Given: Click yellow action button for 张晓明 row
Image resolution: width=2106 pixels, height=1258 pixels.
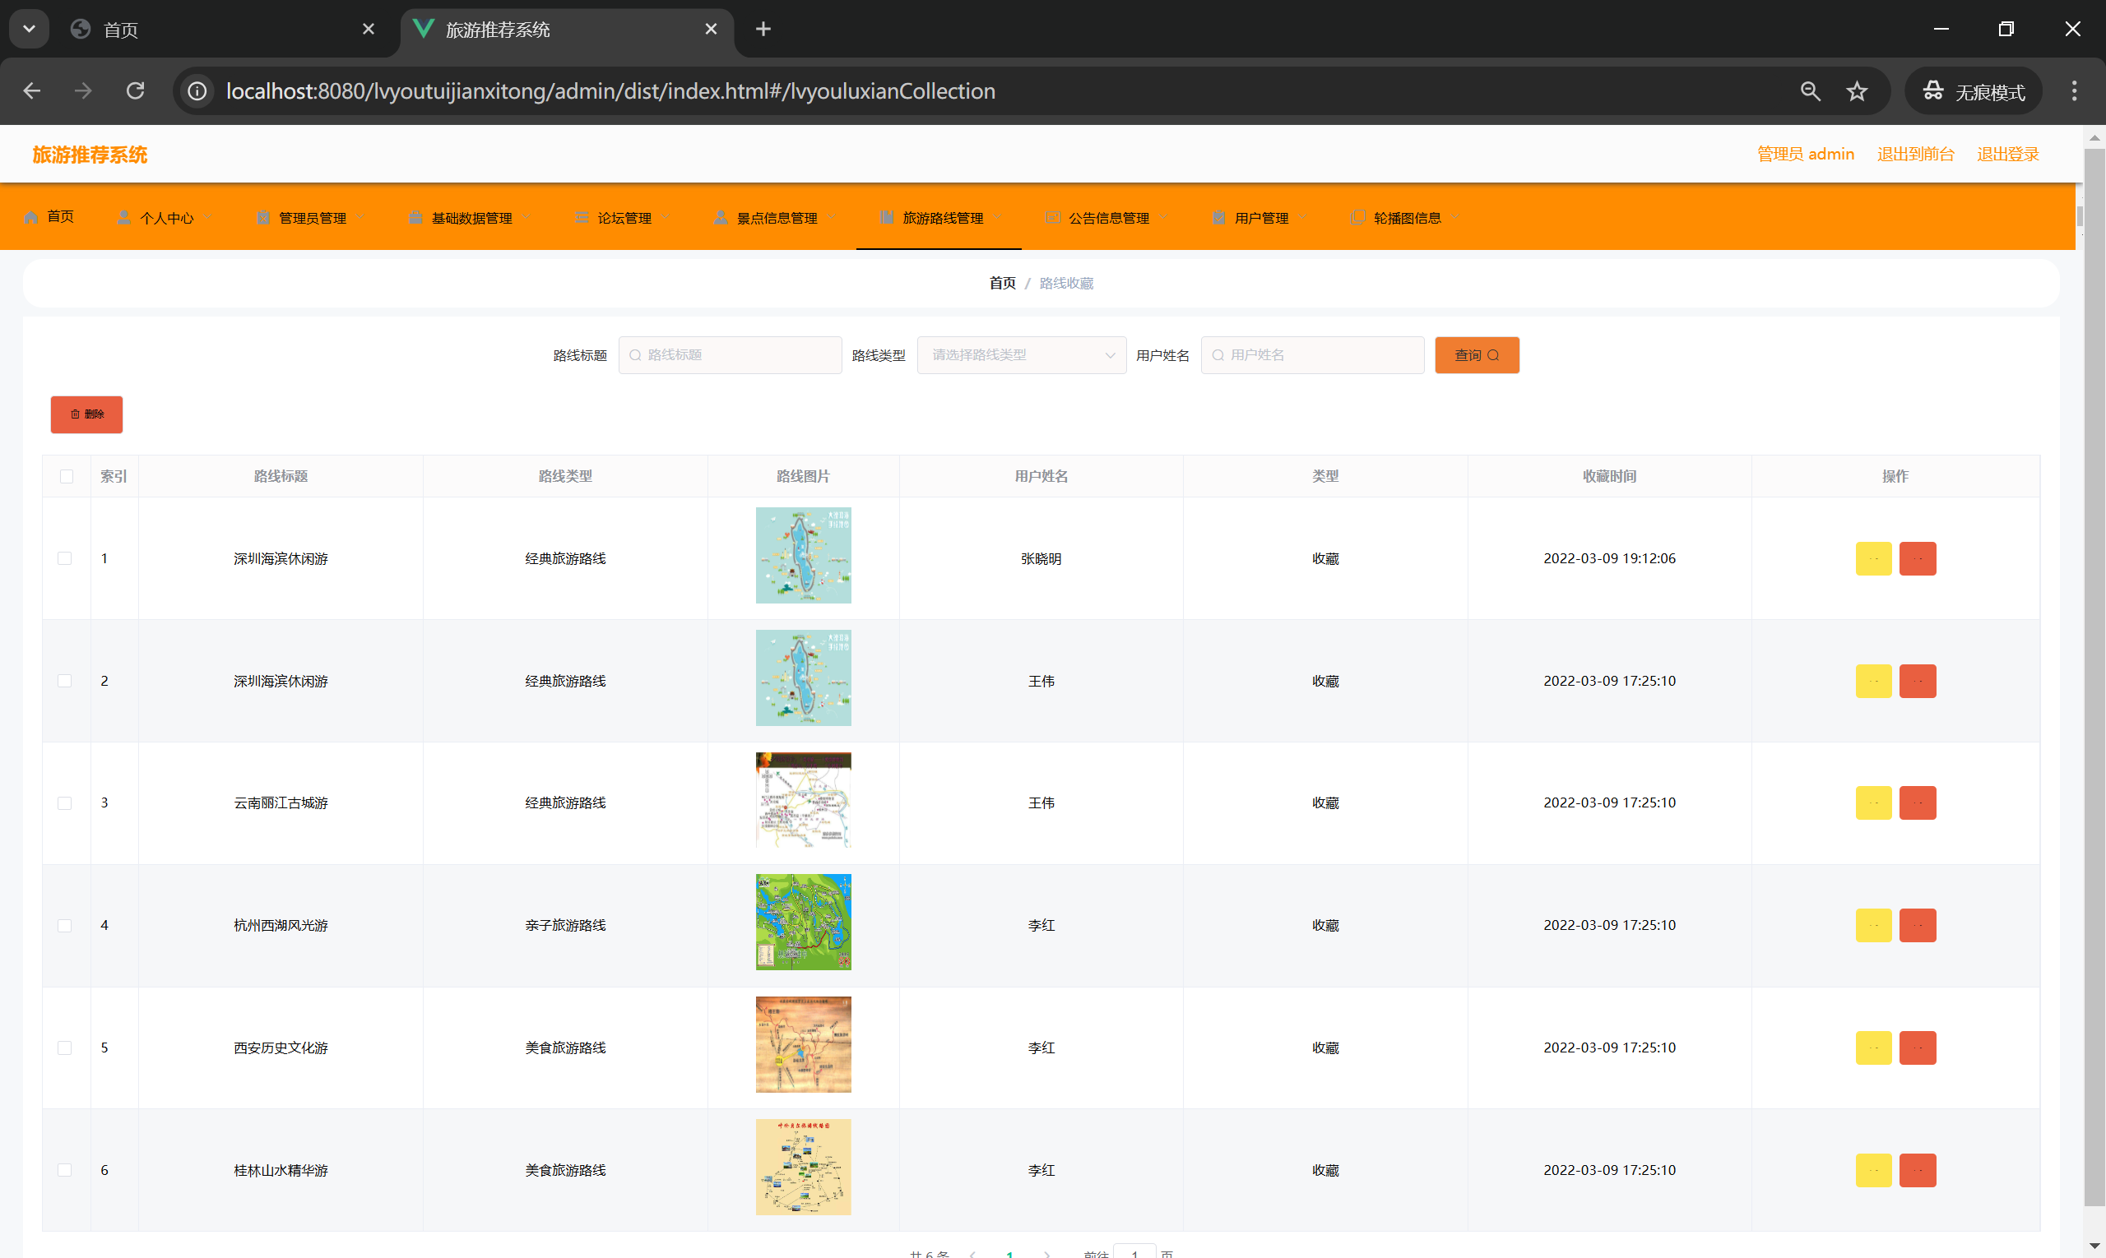Looking at the screenshot, I should 1872,558.
